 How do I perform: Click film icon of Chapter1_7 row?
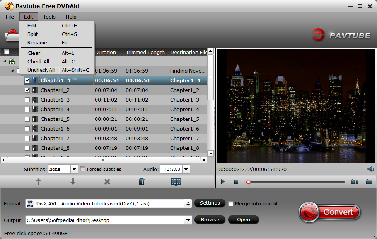coord(35,138)
